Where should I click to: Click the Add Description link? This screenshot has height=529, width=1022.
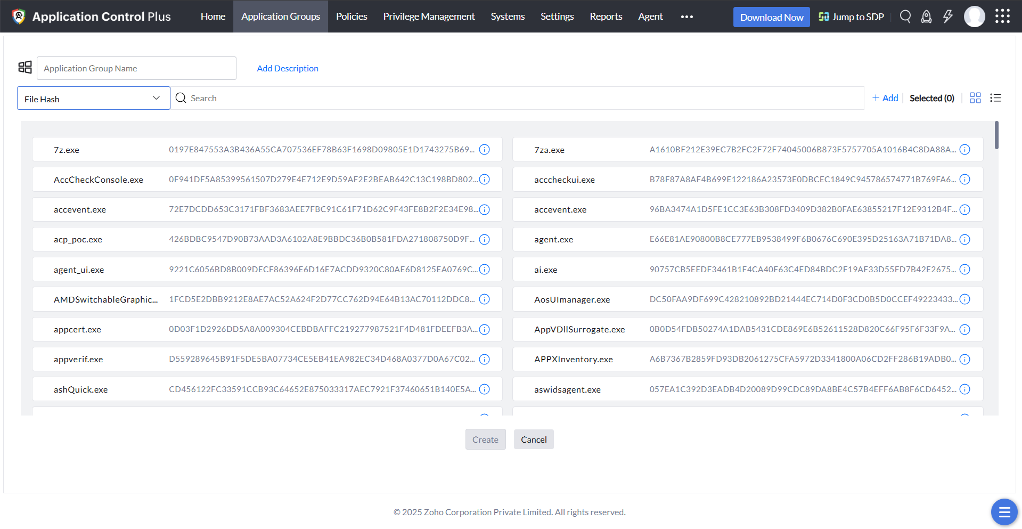288,68
